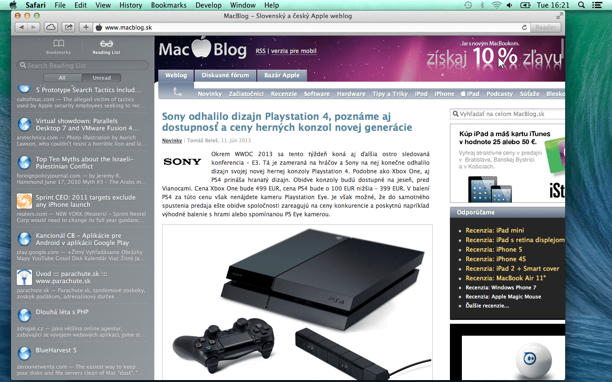Open Wi-Fi status menu
The height and width of the screenshot is (382, 612).
coord(496,5)
